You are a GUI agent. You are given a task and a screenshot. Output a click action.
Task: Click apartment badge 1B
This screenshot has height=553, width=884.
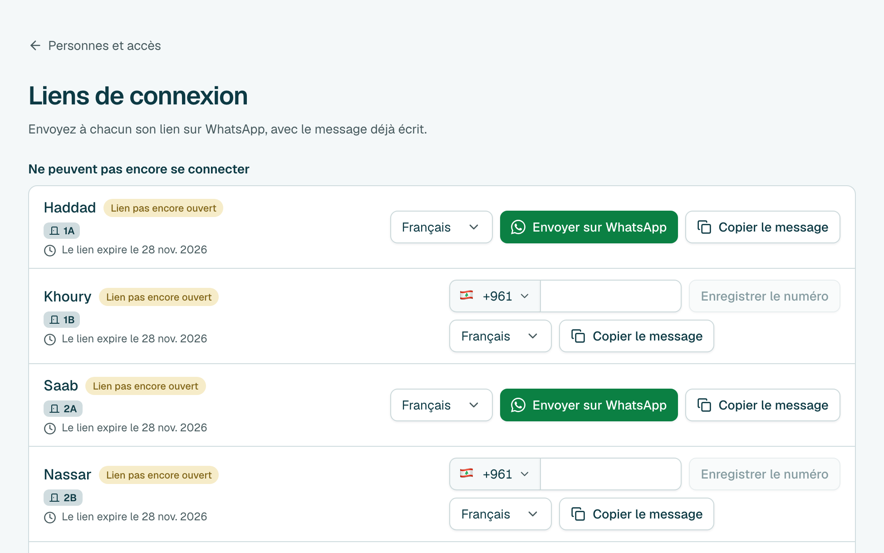[62, 320]
